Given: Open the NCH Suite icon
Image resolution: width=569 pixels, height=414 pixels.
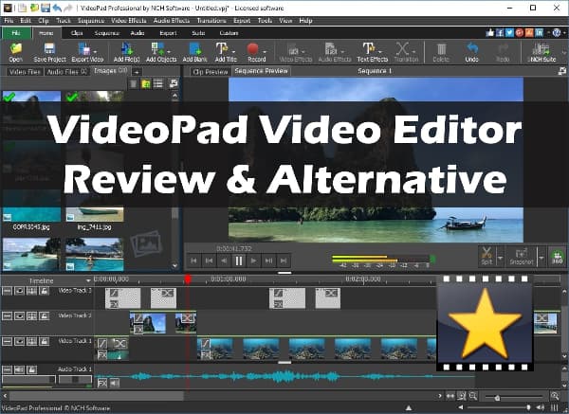Looking at the screenshot, I should (x=541, y=52).
